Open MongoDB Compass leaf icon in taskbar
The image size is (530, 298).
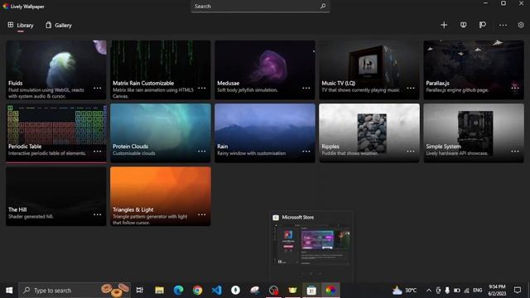(x=235, y=291)
